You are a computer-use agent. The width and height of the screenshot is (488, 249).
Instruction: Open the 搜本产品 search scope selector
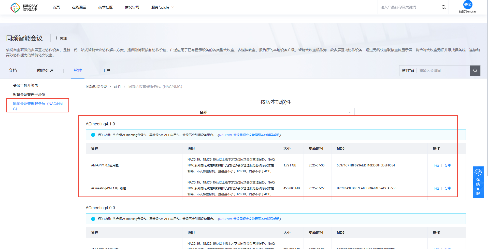408,71
